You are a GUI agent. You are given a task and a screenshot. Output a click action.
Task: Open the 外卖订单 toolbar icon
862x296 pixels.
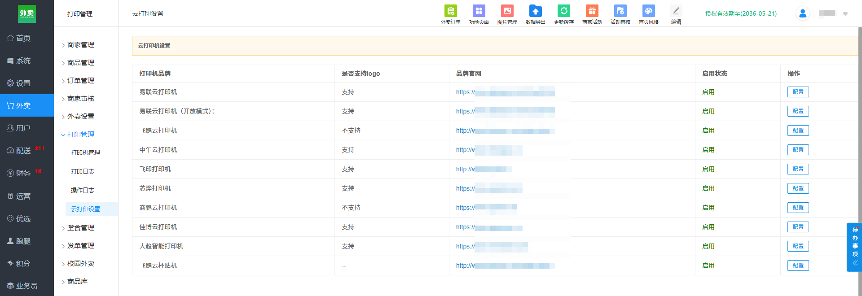pyautogui.click(x=450, y=14)
